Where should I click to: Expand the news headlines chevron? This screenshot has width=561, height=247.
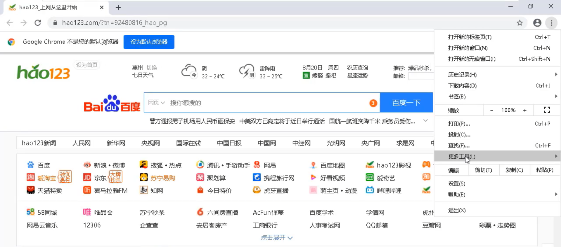[x=425, y=121]
